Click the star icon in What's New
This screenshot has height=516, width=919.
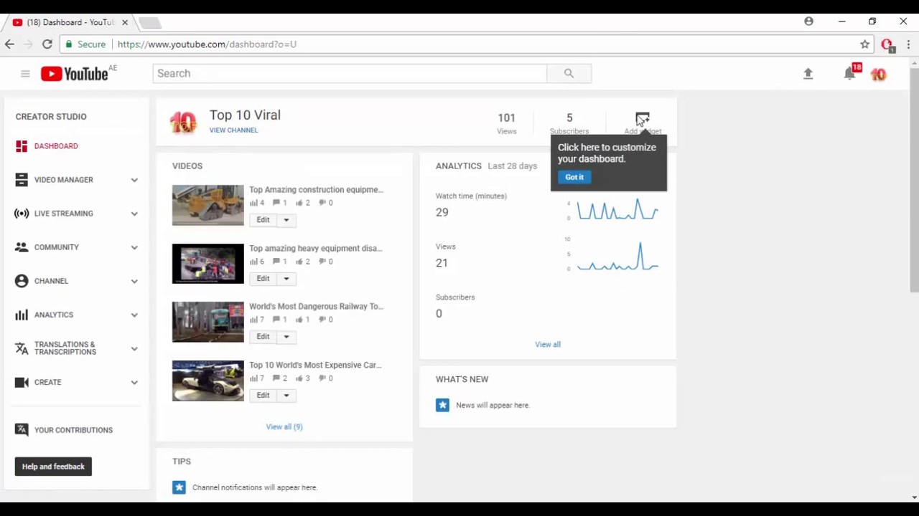(x=442, y=405)
